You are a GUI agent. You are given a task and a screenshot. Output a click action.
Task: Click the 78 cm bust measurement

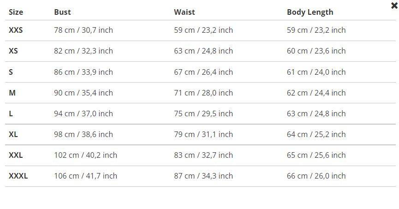[x=83, y=30]
